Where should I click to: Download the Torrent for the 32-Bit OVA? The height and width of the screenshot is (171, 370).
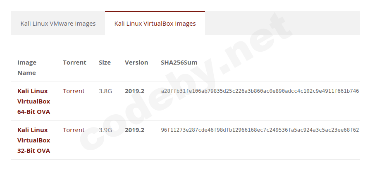click(74, 130)
